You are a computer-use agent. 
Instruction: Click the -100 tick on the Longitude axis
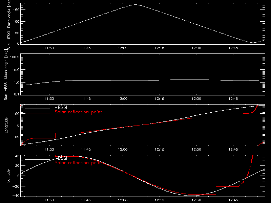(x=15, y=137)
